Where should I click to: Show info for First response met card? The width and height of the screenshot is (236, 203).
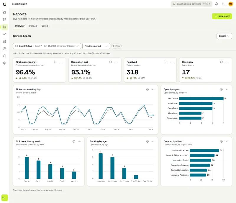coord(55,62)
